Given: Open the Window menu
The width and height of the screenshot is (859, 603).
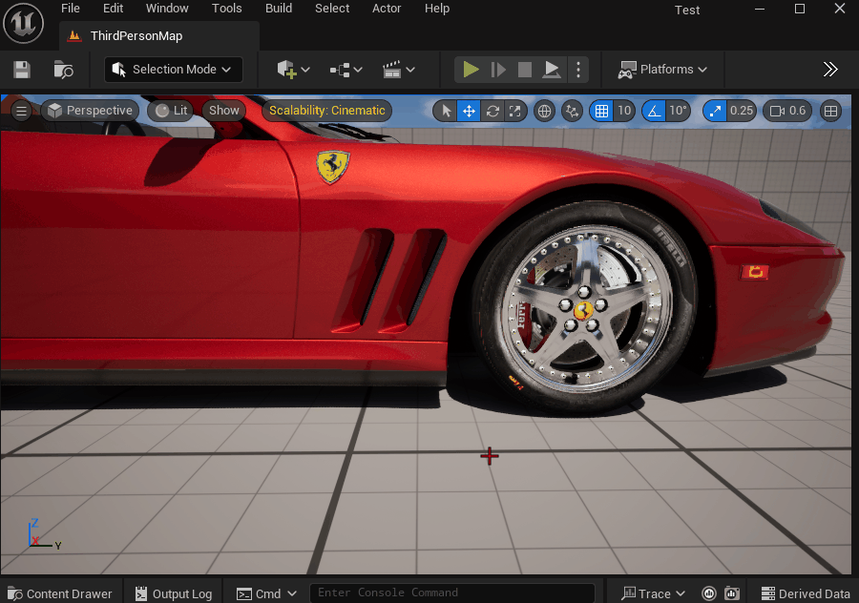Looking at the screenshot, I should tap(167, 9).
